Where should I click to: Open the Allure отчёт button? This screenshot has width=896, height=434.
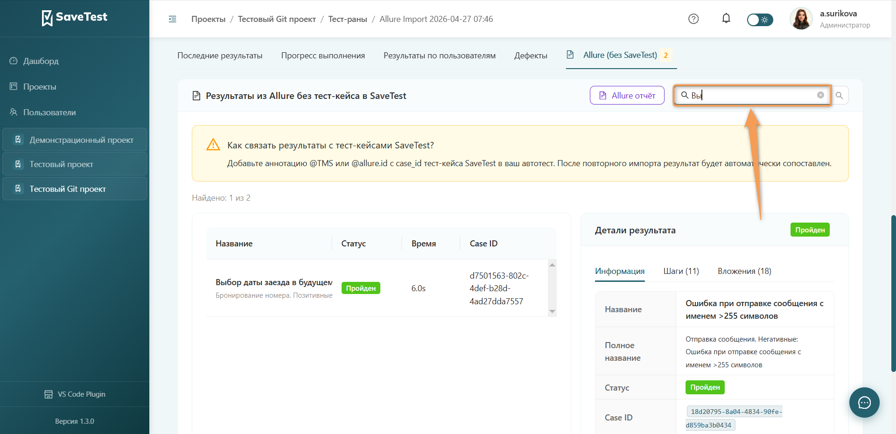(627, 95)
